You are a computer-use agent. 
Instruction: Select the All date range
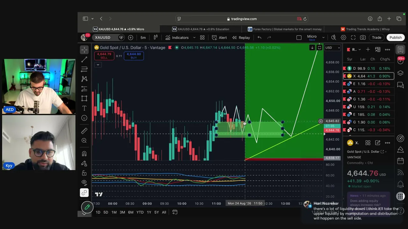pos(164,212)
